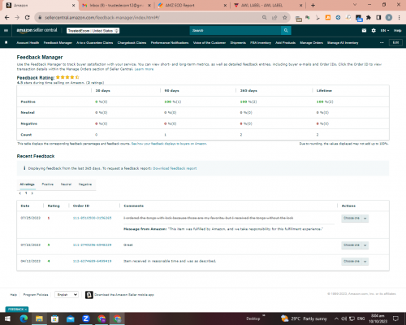Open the Choose one action for 07/25/2023 feedback
406x325 pixels.
pos(355,219)
